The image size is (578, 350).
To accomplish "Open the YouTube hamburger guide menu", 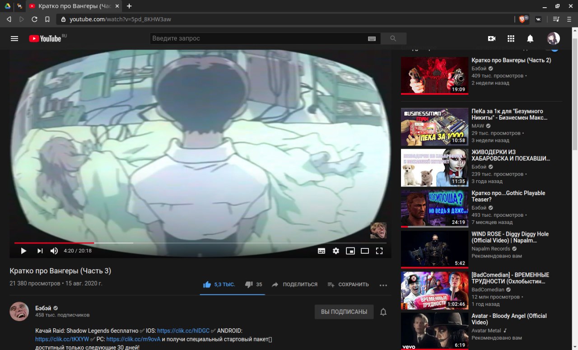I will 14,39.
